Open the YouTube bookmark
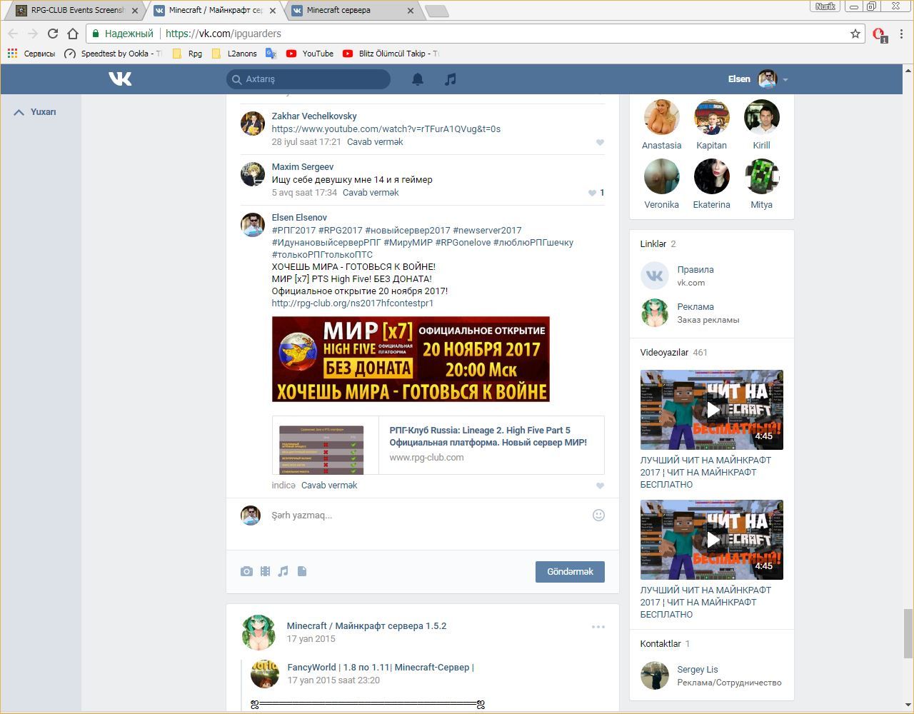Image resolution: width=914 pixels, height=714 pixels. click(310, 54)
